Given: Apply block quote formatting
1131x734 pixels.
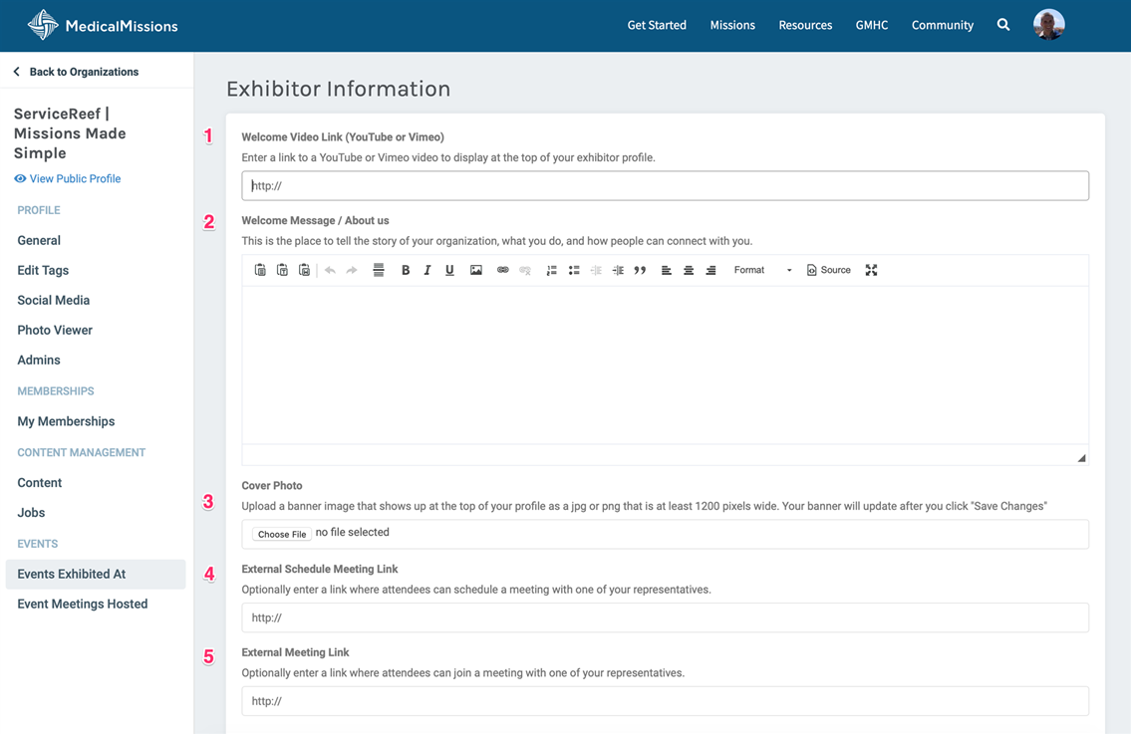Looking at the screenshot, I should [x=640, y=270].
